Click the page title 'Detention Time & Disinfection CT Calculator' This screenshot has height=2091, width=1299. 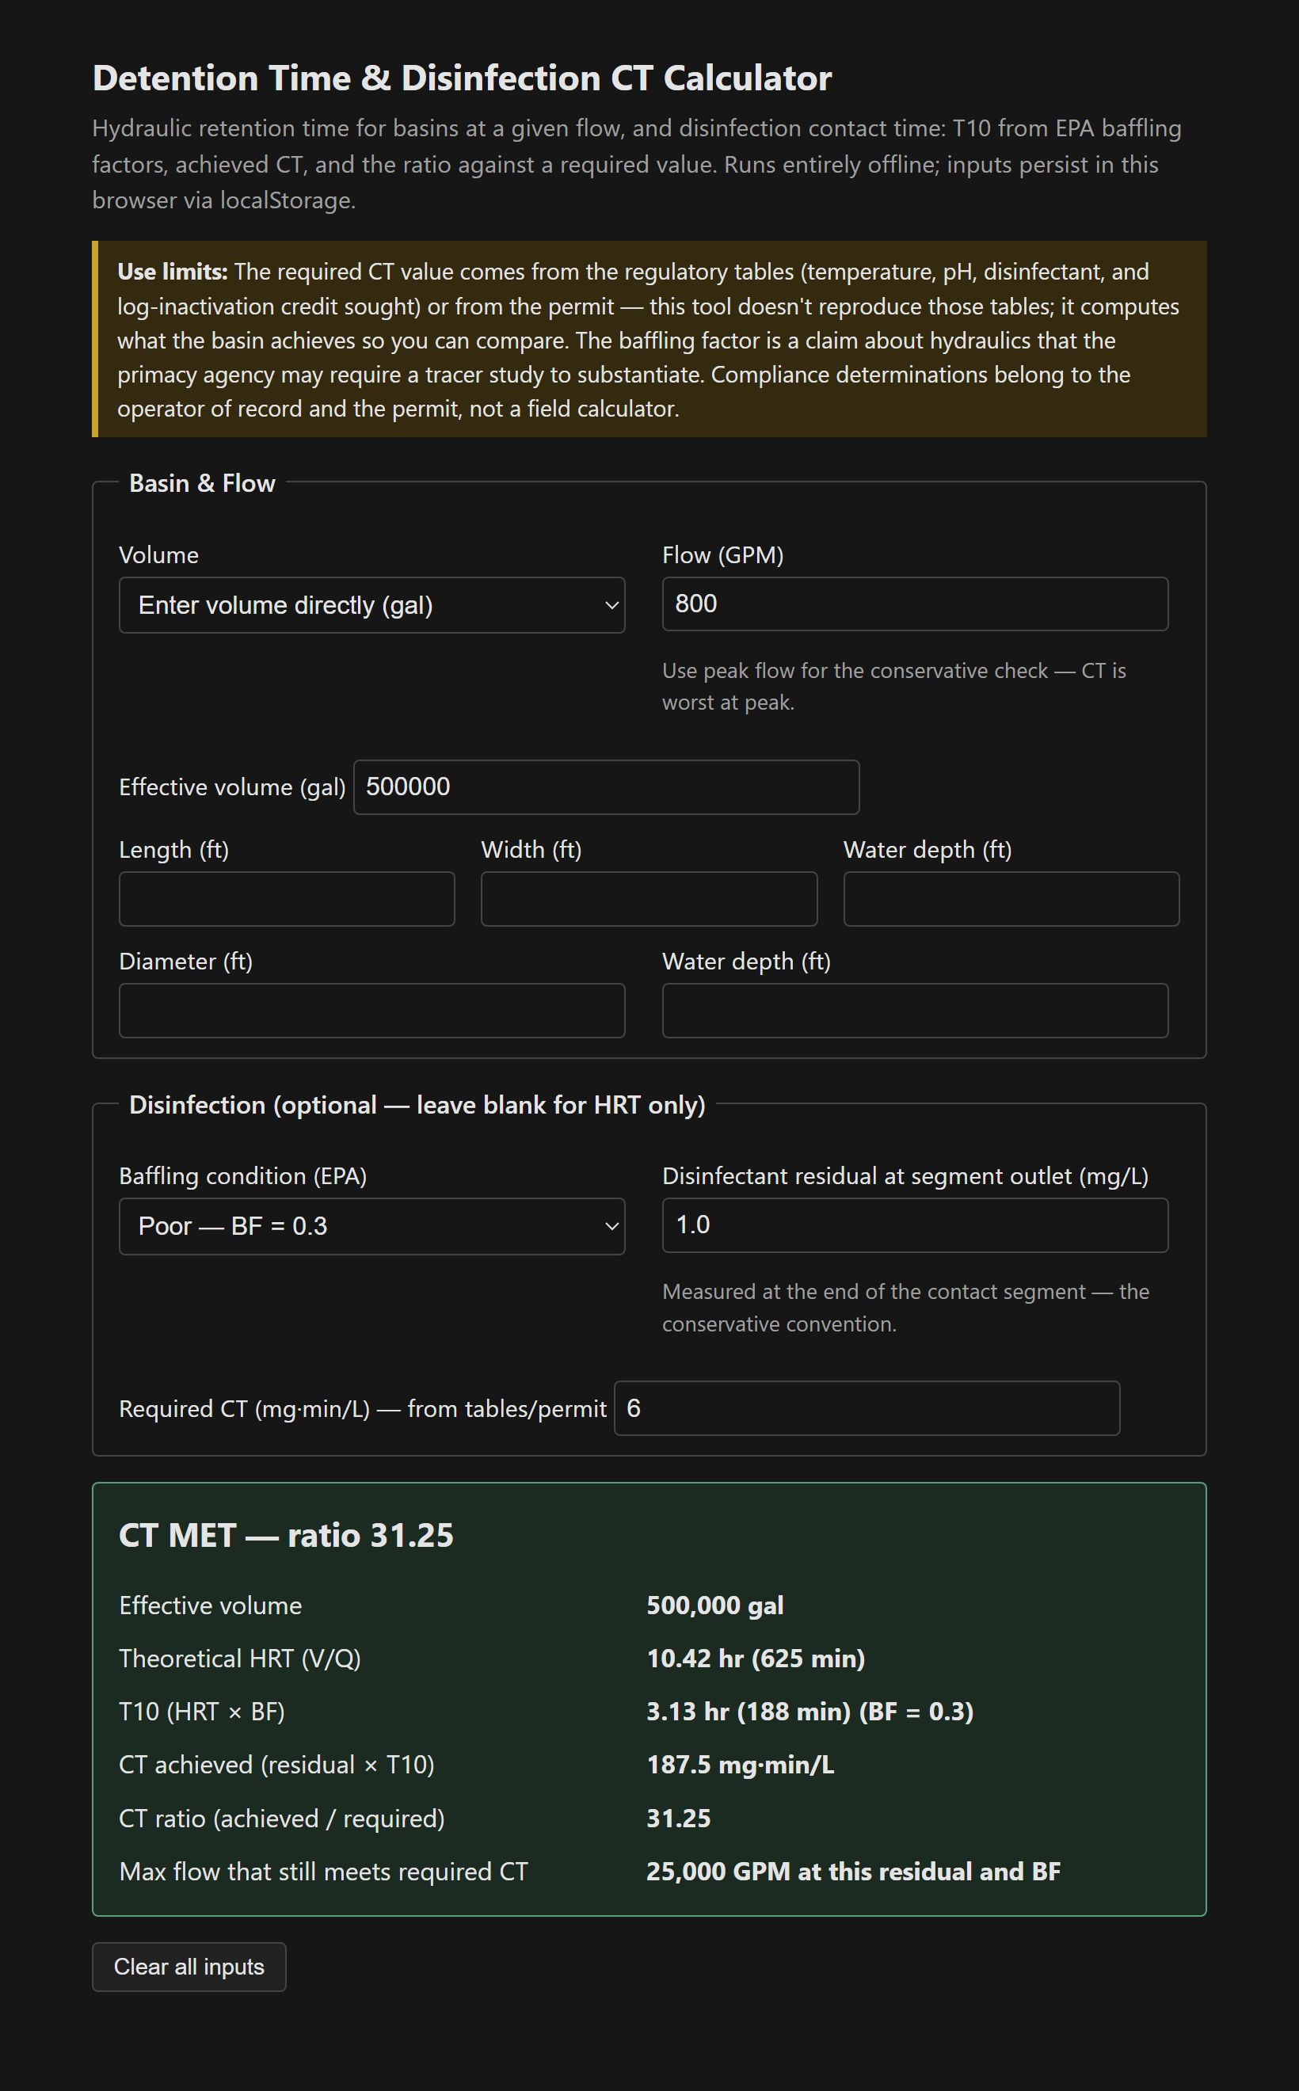[463, 78]
